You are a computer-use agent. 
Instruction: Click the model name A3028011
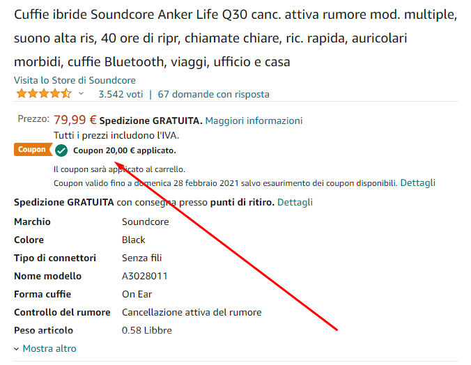point(144,276)
